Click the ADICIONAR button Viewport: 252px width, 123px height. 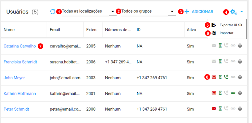[x=199, y=12]
